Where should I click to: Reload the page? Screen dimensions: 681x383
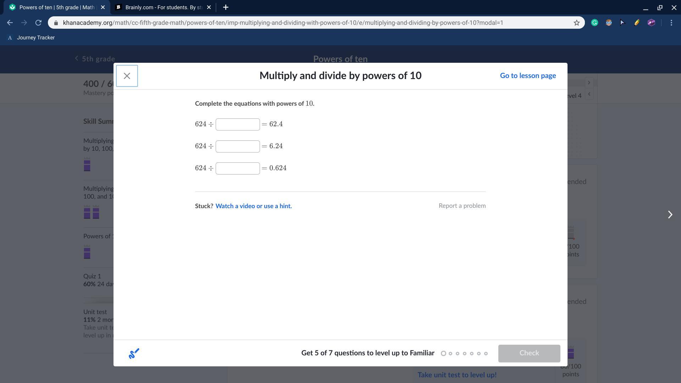click(38, 23)
